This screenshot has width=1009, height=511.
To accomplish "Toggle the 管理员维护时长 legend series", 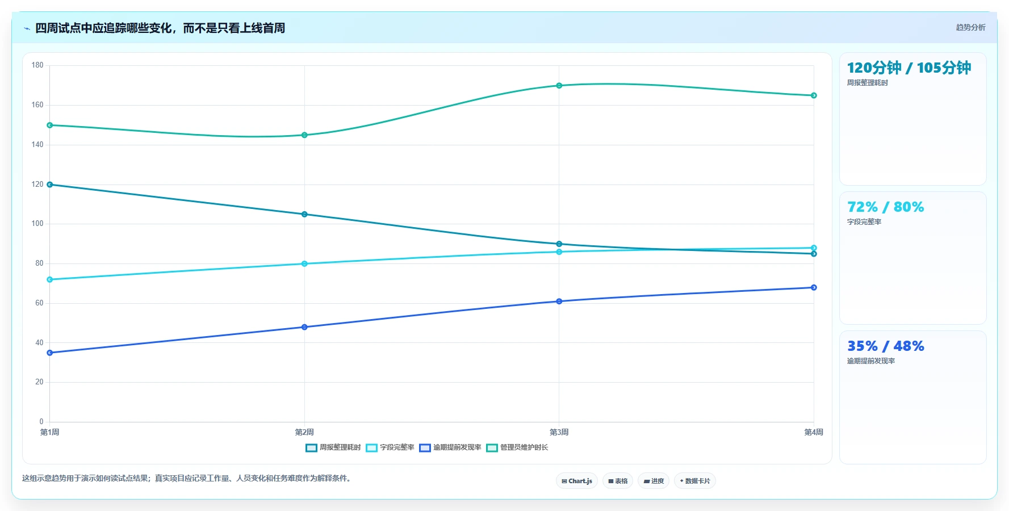I will (x=517, y=447).
